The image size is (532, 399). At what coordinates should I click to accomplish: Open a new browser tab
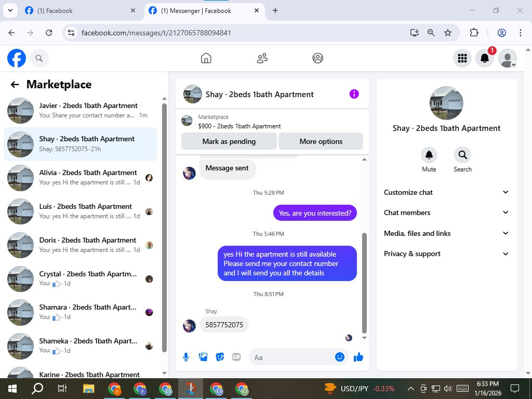(x=275, y=10)
